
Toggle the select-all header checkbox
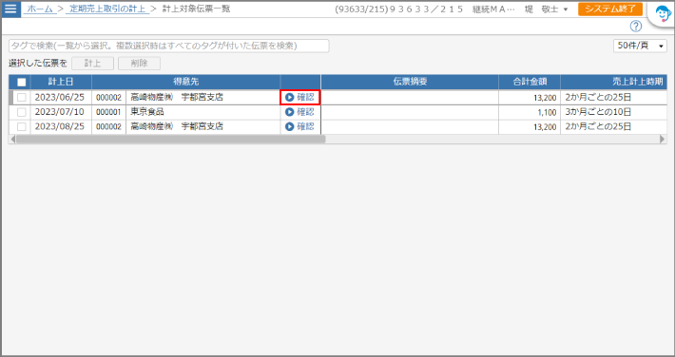tap(22, 83)
